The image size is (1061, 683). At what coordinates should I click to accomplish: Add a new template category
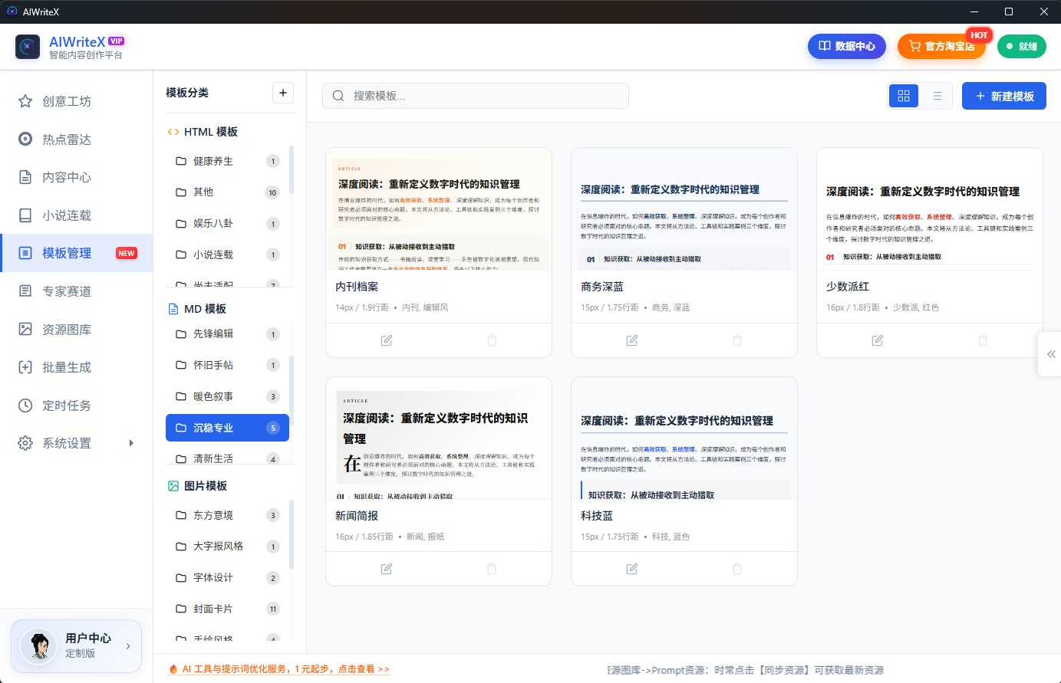pyautogui.click(x=283, y=93)
